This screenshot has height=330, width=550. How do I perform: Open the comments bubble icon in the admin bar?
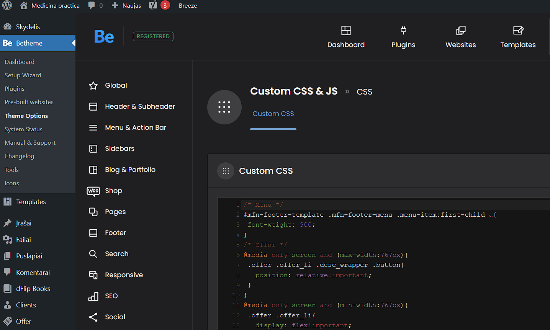point(92,5)
